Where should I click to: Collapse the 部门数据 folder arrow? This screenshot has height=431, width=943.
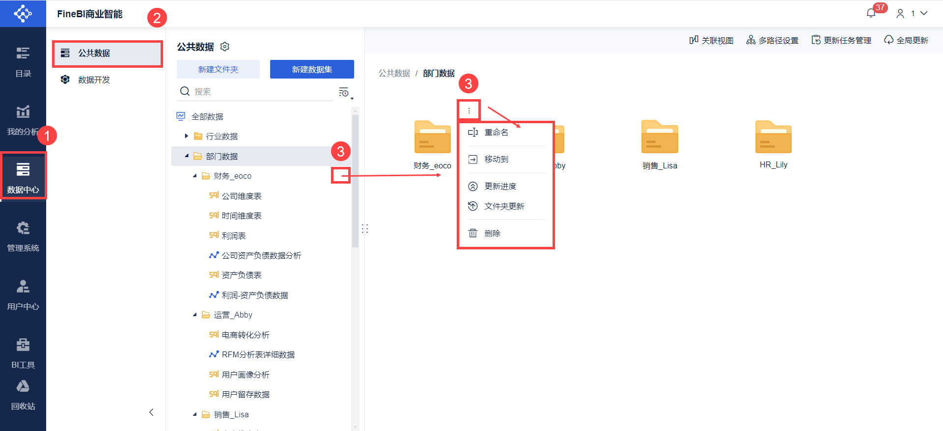point(187,156)
